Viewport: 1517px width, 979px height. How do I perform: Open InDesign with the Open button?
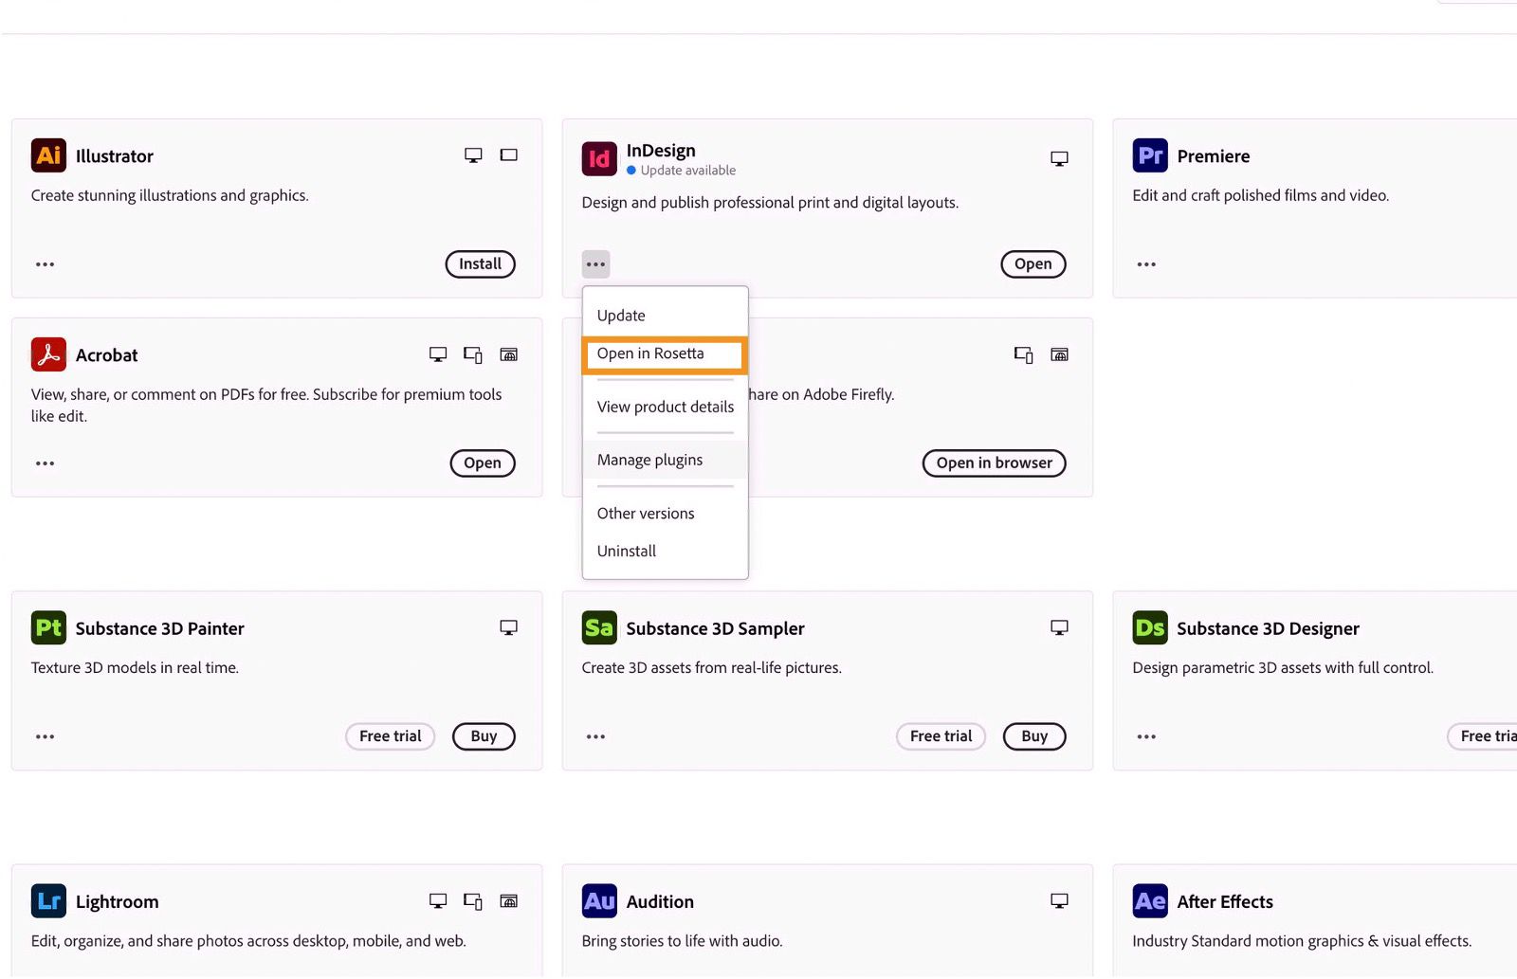(1033, 264)
